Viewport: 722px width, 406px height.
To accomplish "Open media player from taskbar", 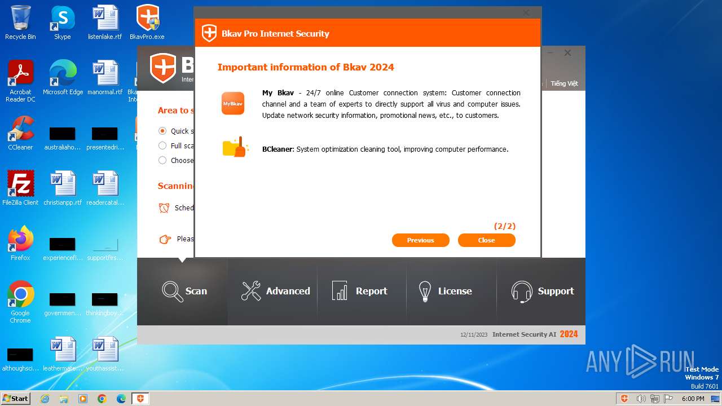I will [x=83, y=399].
